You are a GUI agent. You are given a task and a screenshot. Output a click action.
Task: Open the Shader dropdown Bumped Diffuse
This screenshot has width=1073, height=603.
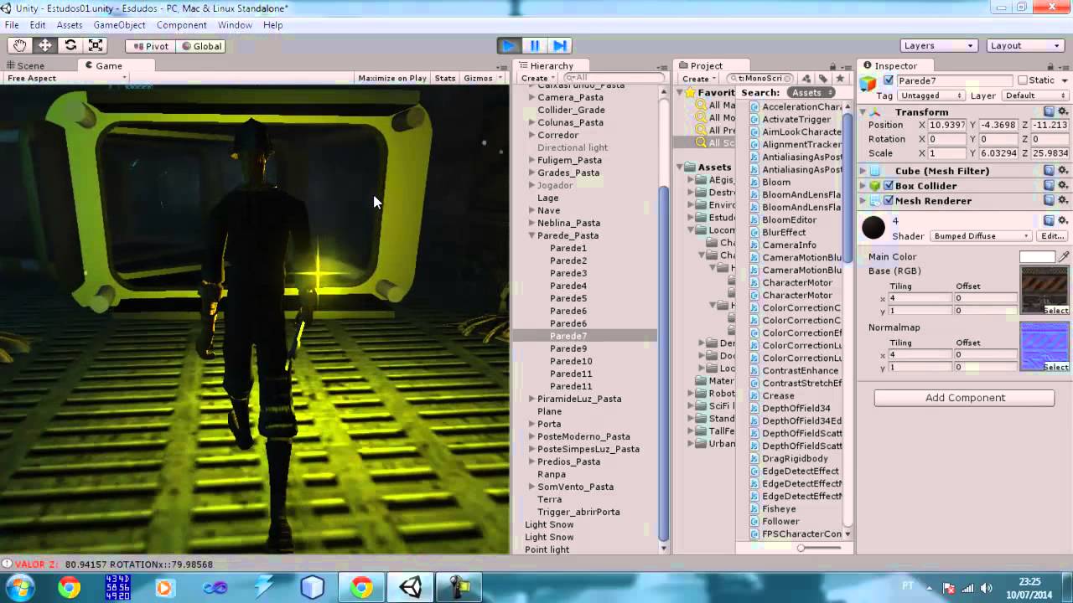coord(981,236)
